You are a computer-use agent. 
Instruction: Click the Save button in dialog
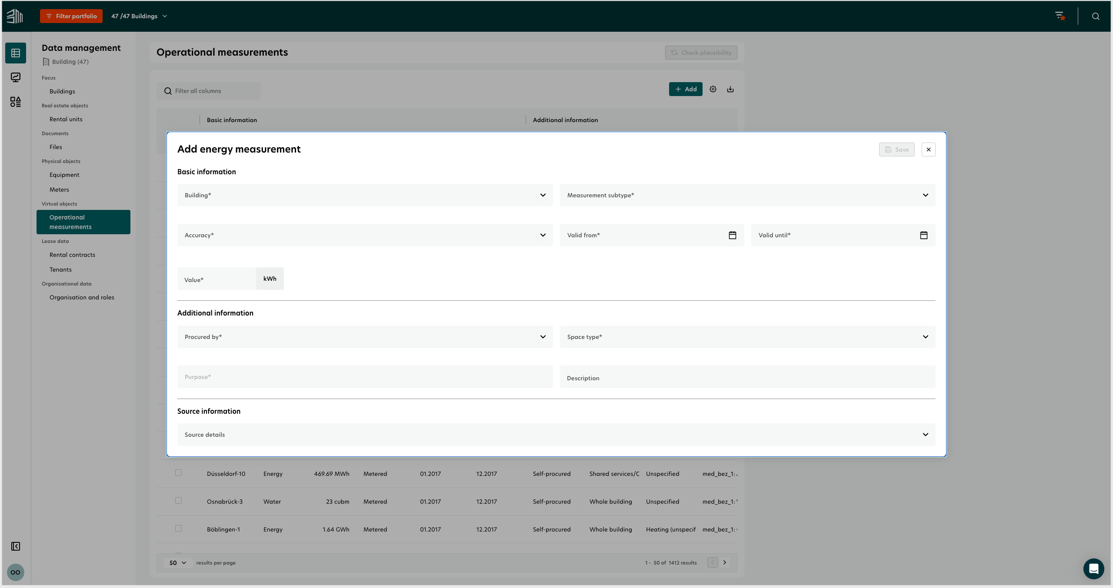pos(897,149)
